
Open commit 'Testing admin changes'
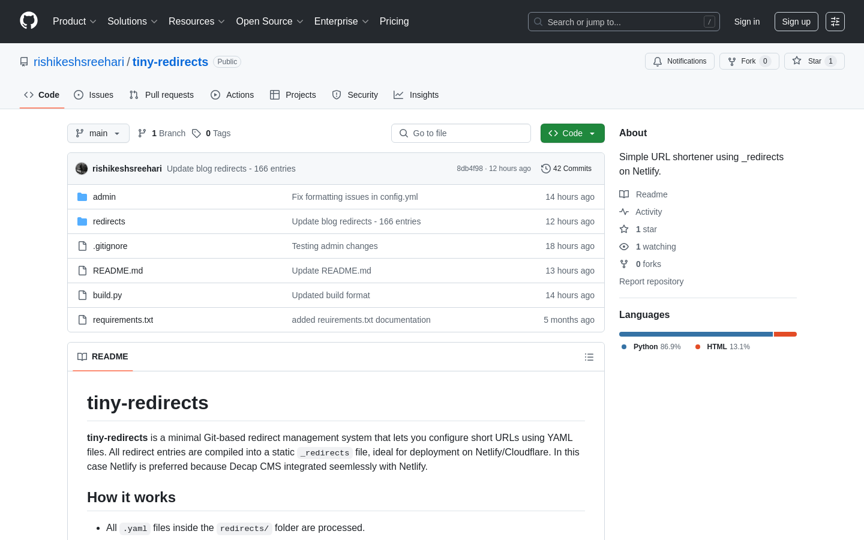335,246
